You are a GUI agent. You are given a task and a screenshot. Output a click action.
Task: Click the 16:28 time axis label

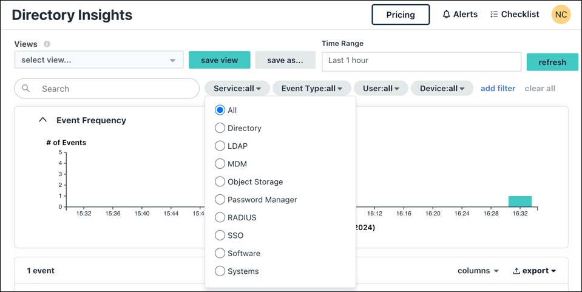click(491, 214)
